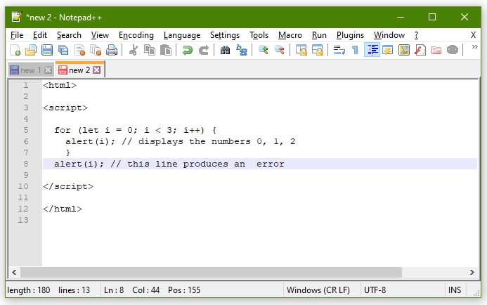Open the Settings menu
The height and width of the screenshot is (305, 487).
(225, 35)
